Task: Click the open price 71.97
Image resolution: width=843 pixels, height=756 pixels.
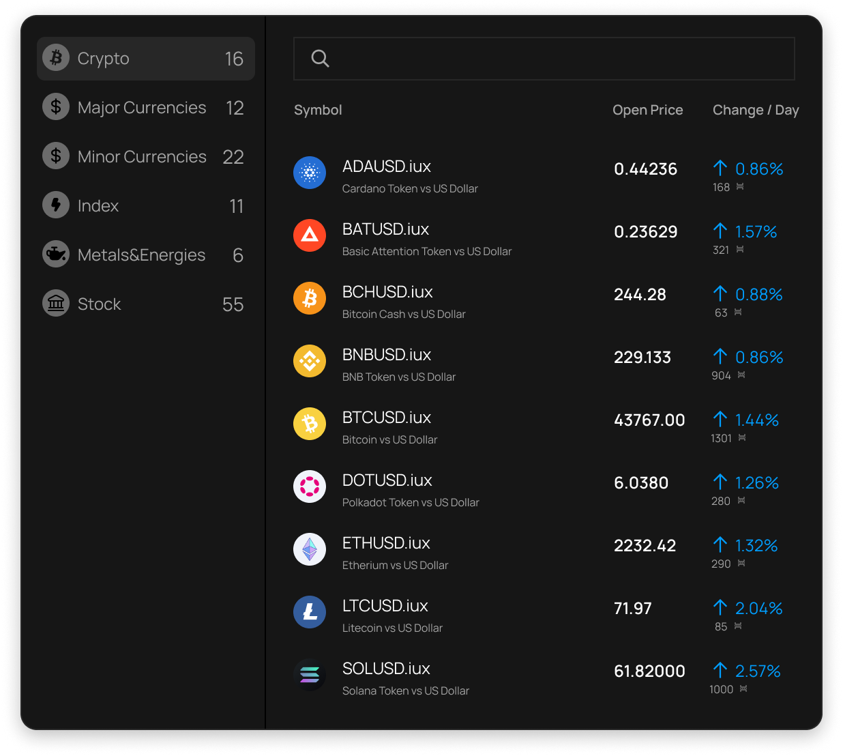Action: pyautogui.click(x=633, y=609)
